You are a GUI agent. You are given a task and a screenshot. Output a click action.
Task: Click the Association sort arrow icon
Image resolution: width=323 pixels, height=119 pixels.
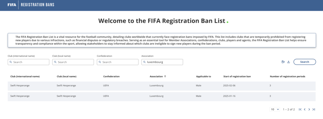point(165,76)
